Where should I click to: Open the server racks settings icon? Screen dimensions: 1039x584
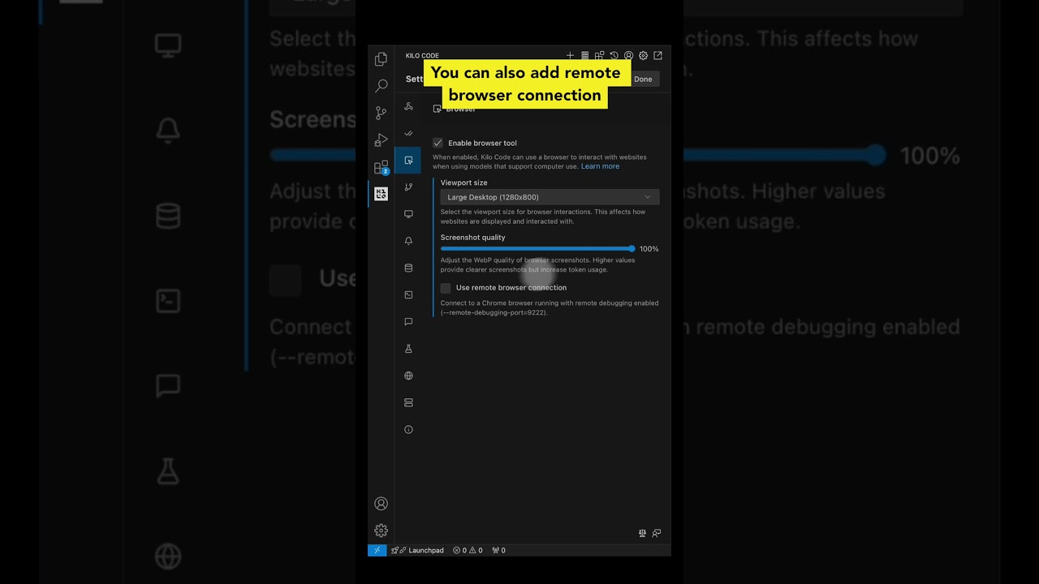pos(408,402)
